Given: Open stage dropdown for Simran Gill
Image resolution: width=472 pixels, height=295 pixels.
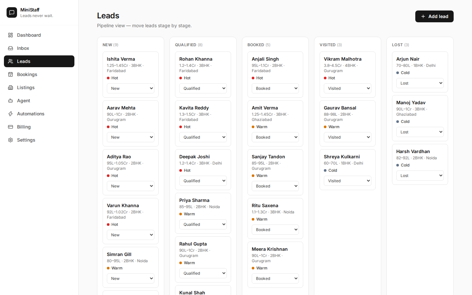Looking at the screenshot, I should [130, 279].
